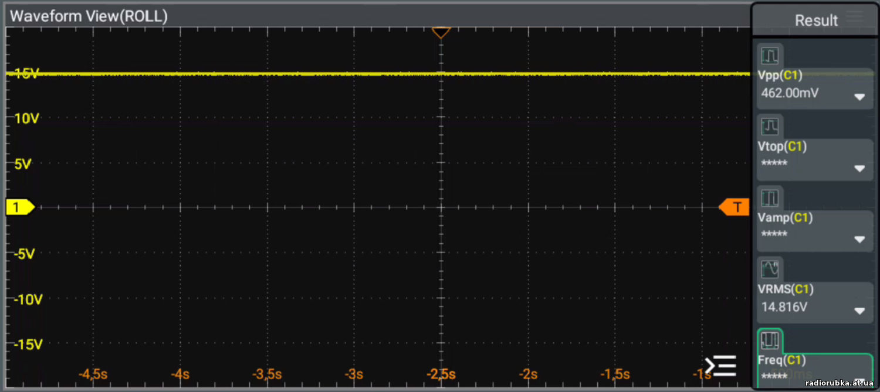
Task: Click the -4.5s time axis label
Action: 93,374
